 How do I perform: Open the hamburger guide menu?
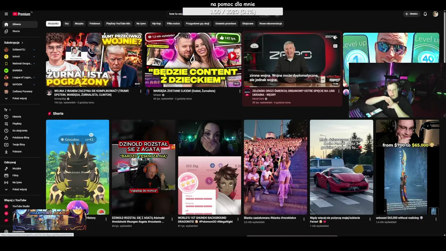[x=6, y=14]
